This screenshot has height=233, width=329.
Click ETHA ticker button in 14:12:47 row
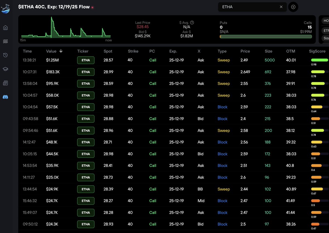(86, 142)
